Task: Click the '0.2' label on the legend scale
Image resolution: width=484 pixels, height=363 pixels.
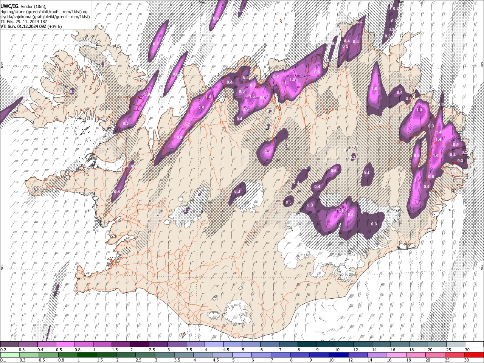Action: [3, 350]
